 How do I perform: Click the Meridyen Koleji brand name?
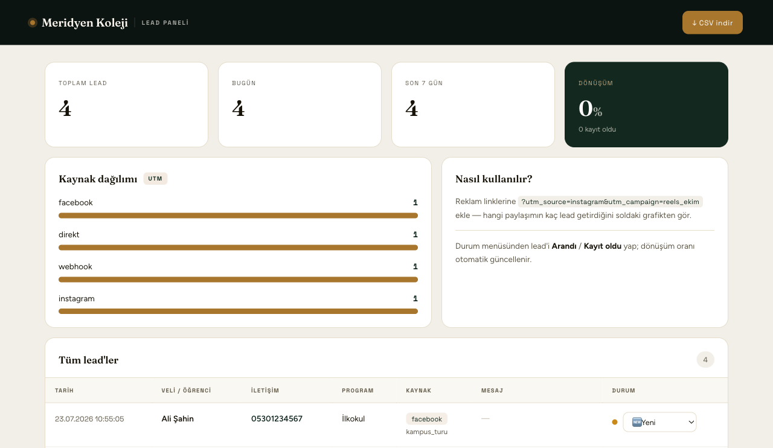(85, 23)
